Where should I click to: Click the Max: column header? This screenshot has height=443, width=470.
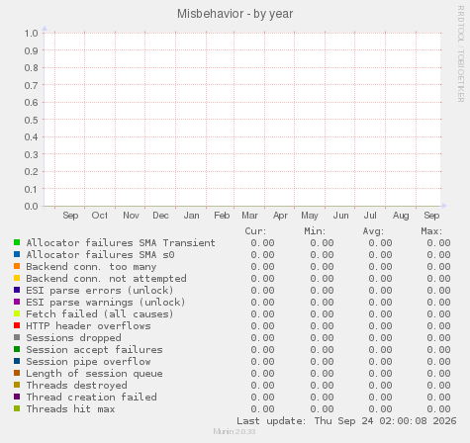(431, 231)
